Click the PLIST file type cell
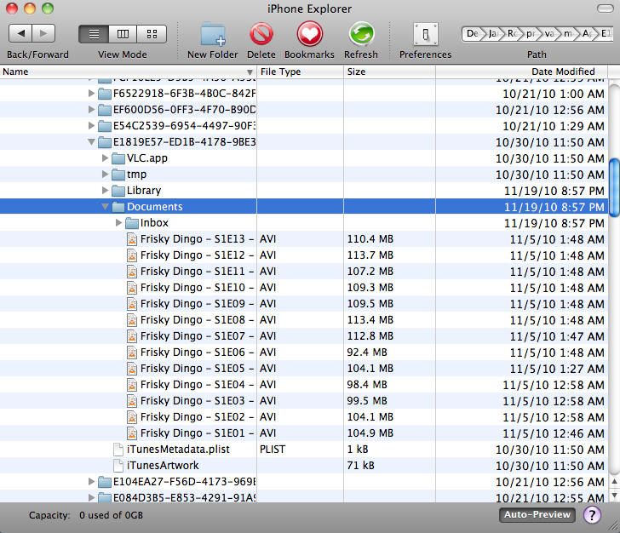 pos(273,450)
